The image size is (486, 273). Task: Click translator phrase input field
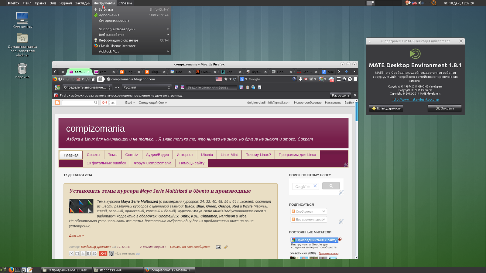pos(211,87)
